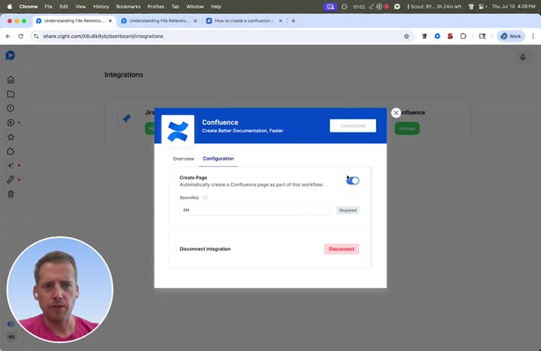Click the menu bar date and time

[x=514, y=6]
